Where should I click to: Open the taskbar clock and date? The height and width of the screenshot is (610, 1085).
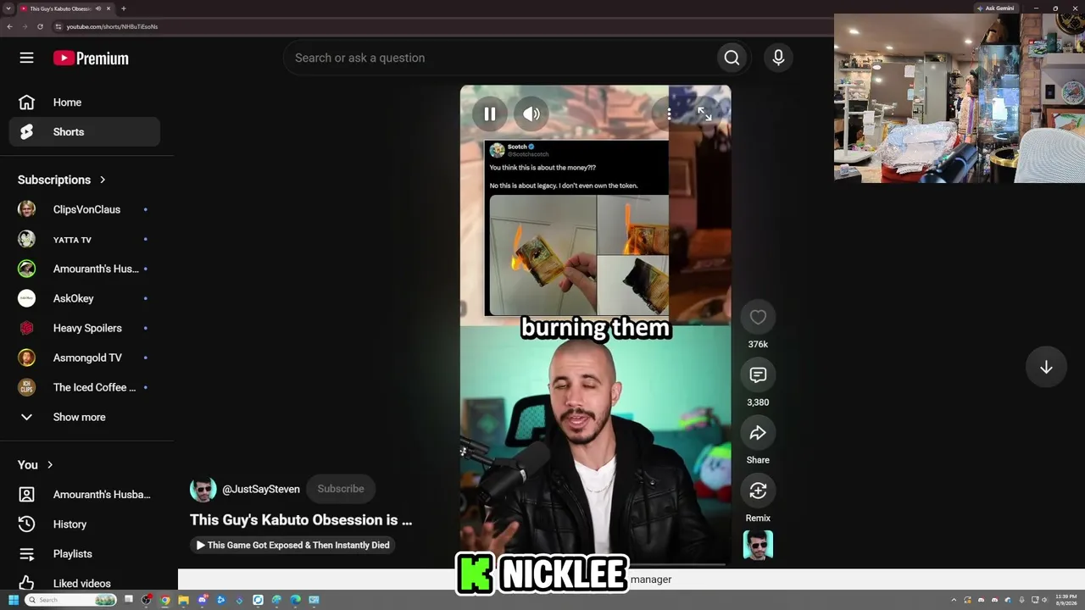tap(1066, 600)
